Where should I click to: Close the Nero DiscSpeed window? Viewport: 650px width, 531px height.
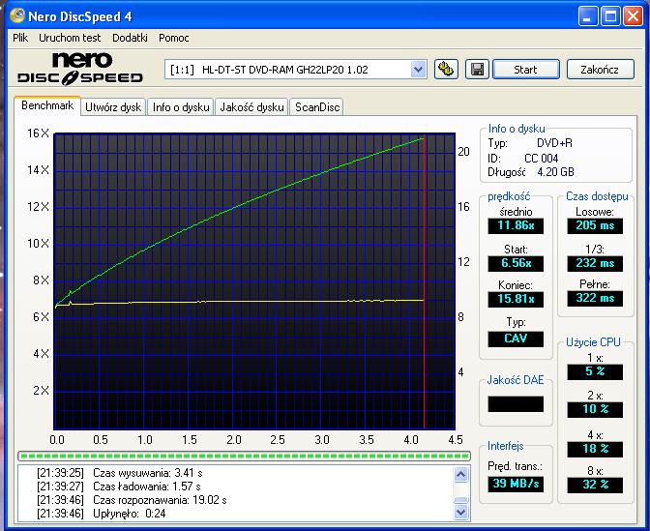coord(633,16)
